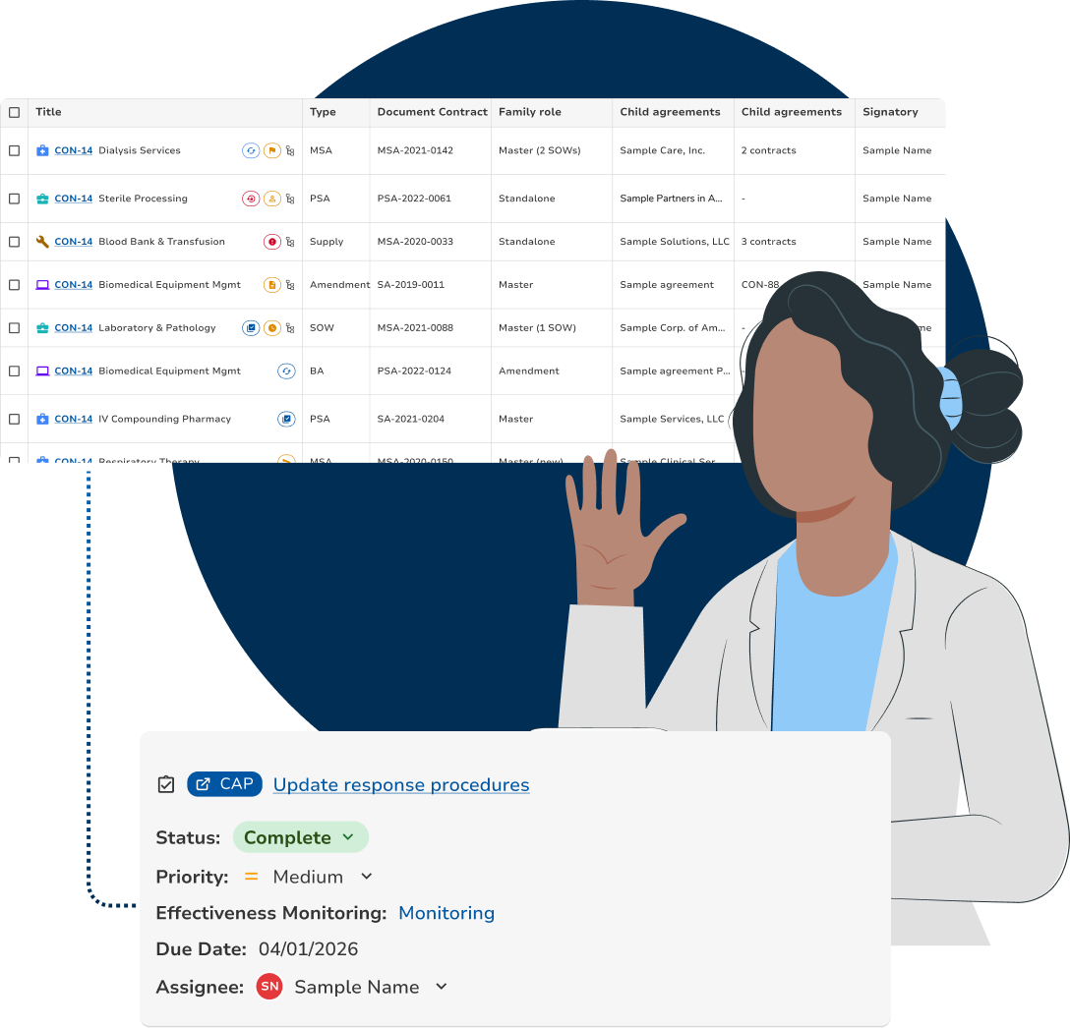Click the laptop icon on the PSA-2022-0124 row
1070x1028 pixels.
click(42, 371)
